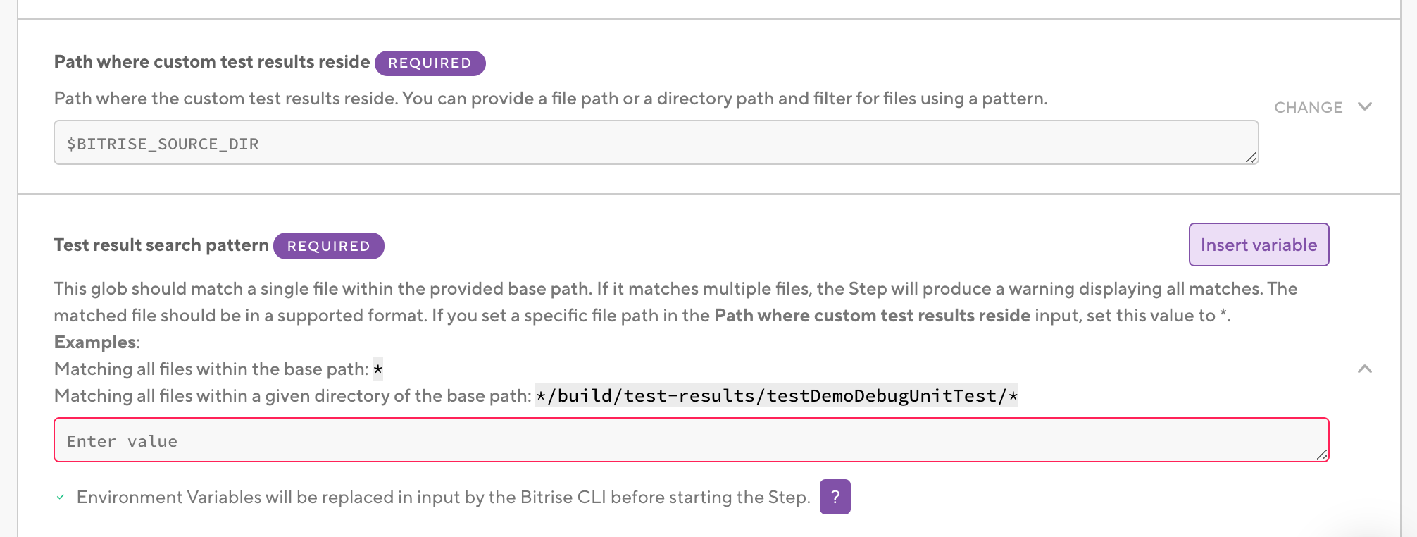Click the Examples label in the description
The image size is (1417, 537).
[x=96, y=342]
